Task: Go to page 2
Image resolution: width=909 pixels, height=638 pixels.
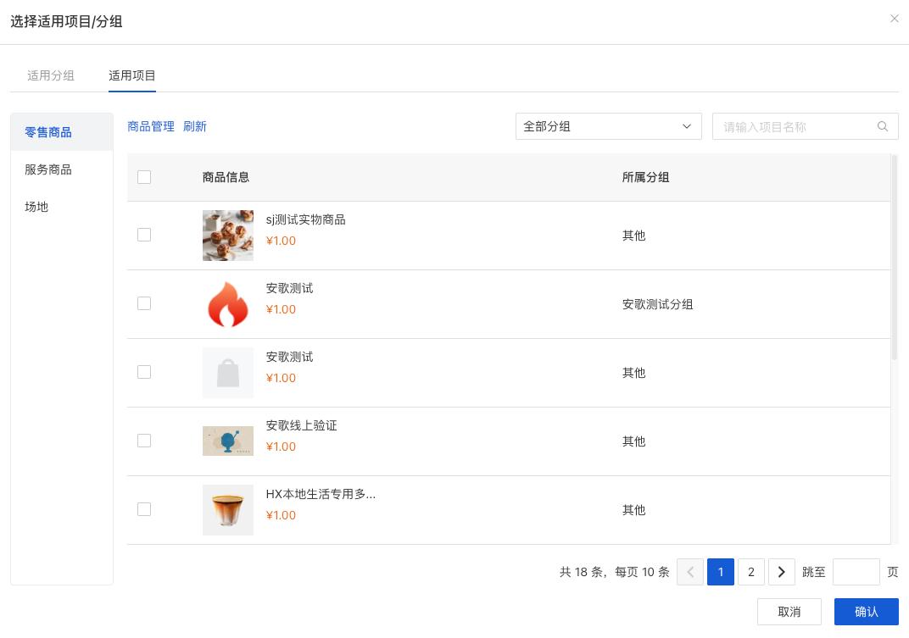Action: point(751,572)
